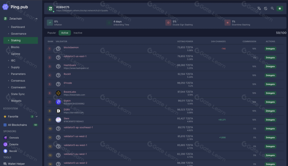
Task: Click Slem's +91,371 change value
Action: (x=222, y=120)
